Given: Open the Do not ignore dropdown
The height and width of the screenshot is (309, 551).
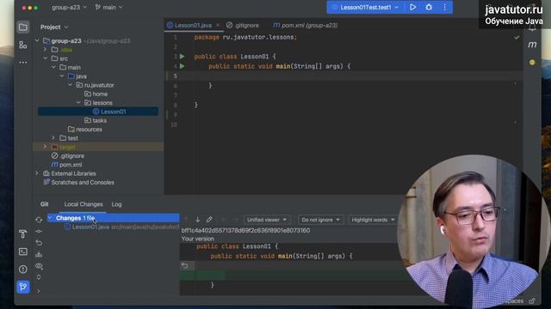Looking at the screenshot, I should pyautogui.click(x=320, y=220).
